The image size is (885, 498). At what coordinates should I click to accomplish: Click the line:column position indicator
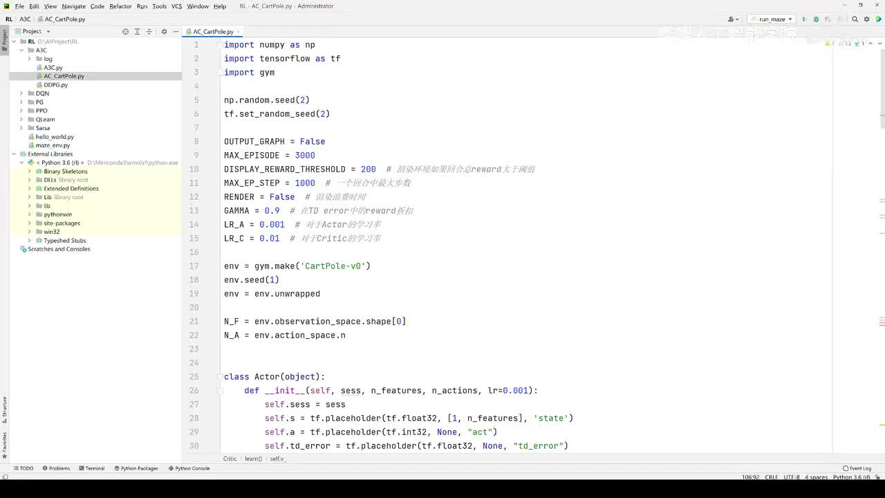[x=751, y=477]
